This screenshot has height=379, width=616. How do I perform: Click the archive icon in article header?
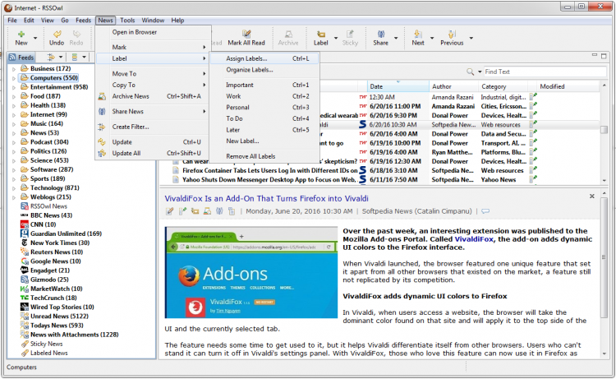(x=207, y=211)
